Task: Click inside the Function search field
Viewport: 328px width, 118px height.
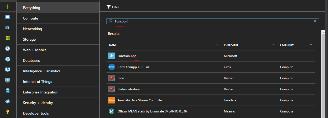Action: coord(211,21)
